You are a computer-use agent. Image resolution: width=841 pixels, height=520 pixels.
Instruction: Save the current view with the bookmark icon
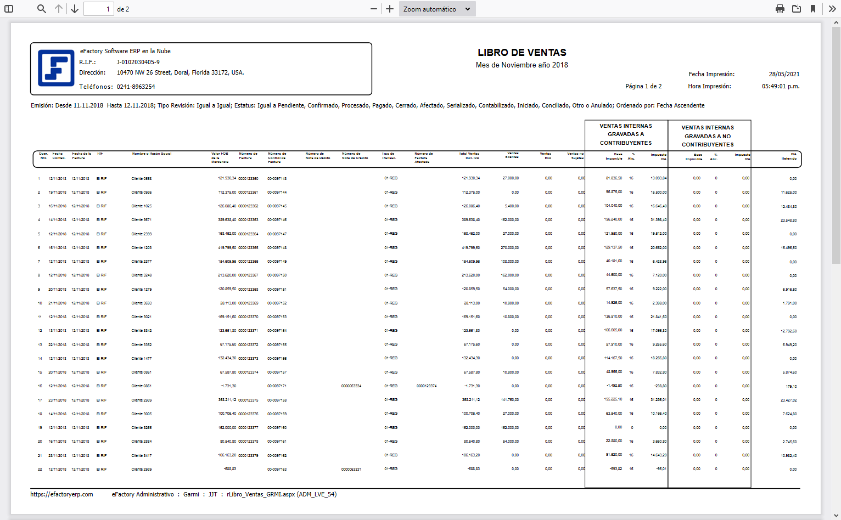814,8
